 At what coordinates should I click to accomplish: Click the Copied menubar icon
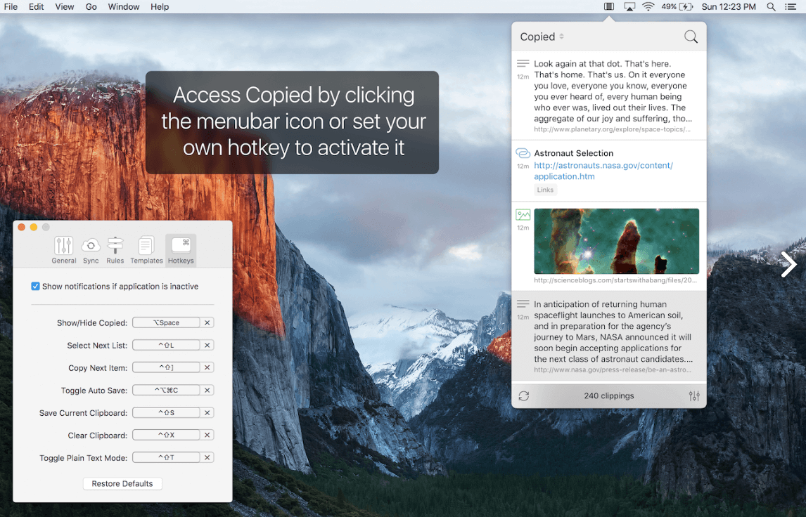pyautogui.click(x=609, y=7)
